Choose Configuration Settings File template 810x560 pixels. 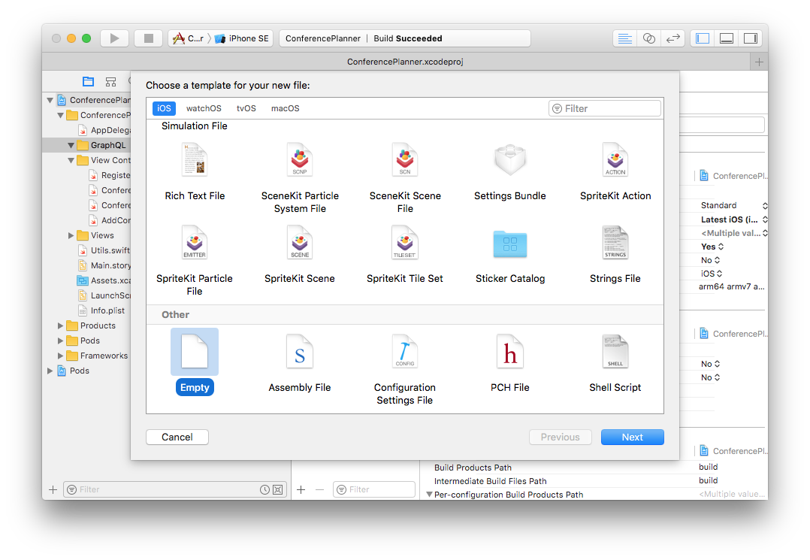405,369
